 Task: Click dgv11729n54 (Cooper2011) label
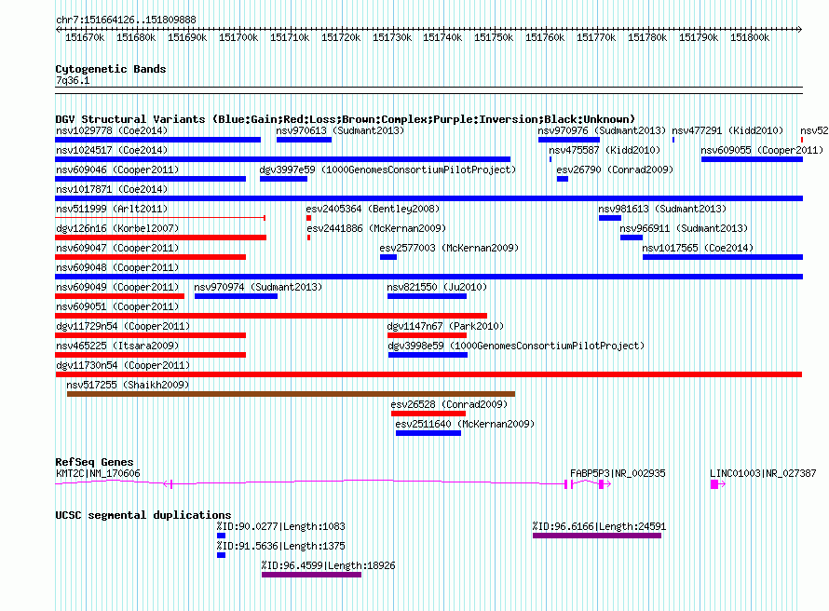click(x=123, y=326)
